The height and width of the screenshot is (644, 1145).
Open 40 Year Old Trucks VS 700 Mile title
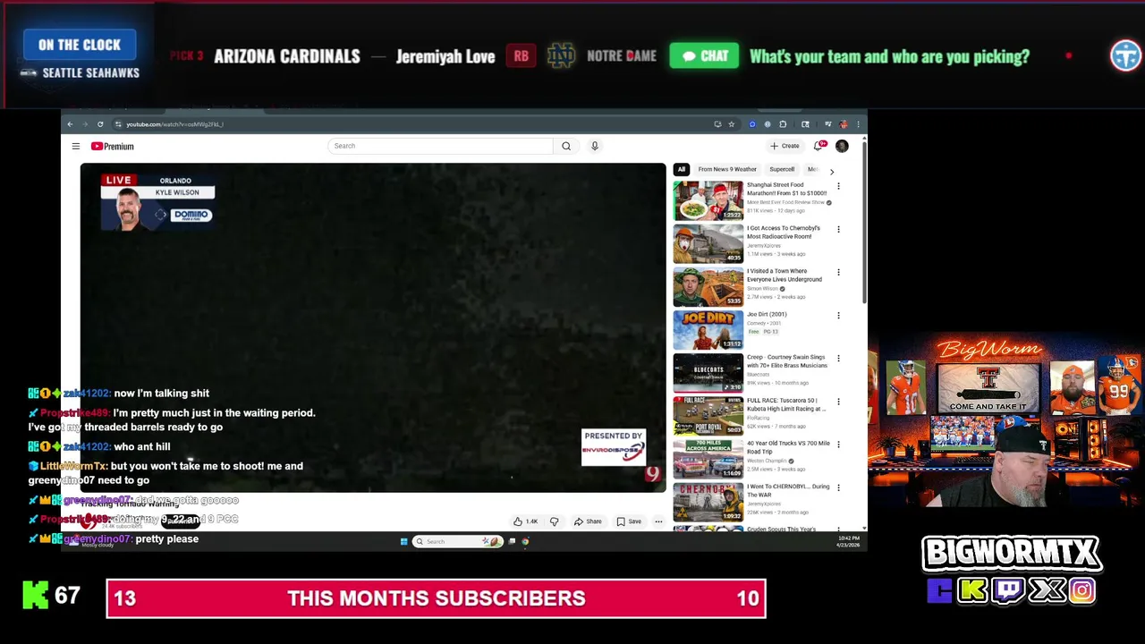coord(788,447)
